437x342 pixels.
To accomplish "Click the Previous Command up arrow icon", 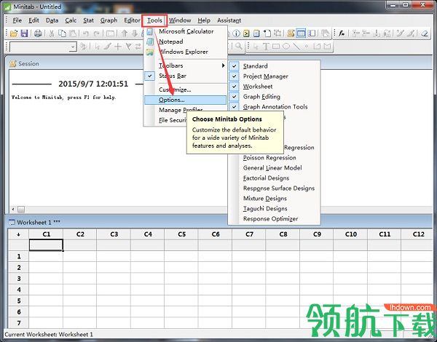I will 125,33.
